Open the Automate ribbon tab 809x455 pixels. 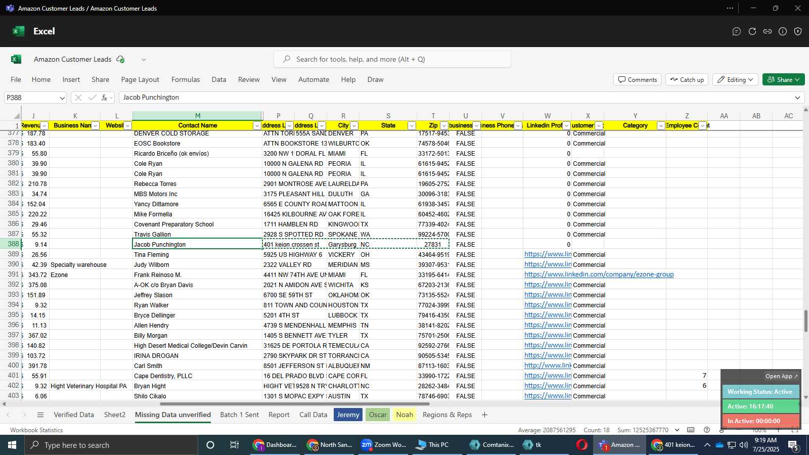tap(313, 79)
